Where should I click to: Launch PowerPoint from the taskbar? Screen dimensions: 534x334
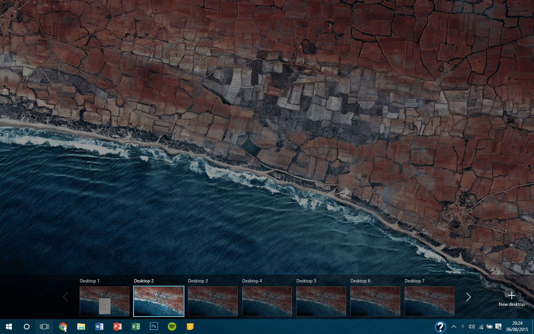pos(117,327)
